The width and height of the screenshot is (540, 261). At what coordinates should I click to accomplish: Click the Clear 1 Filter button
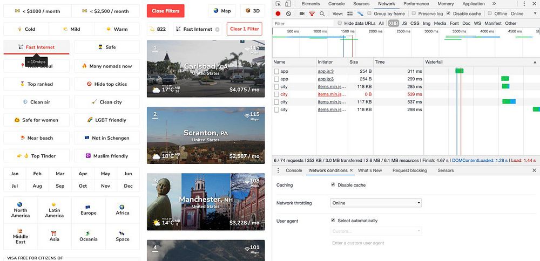[245, 29]
